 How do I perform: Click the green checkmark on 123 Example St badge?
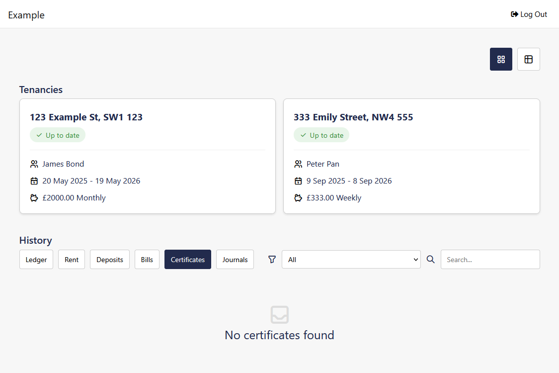coord(39,135)
